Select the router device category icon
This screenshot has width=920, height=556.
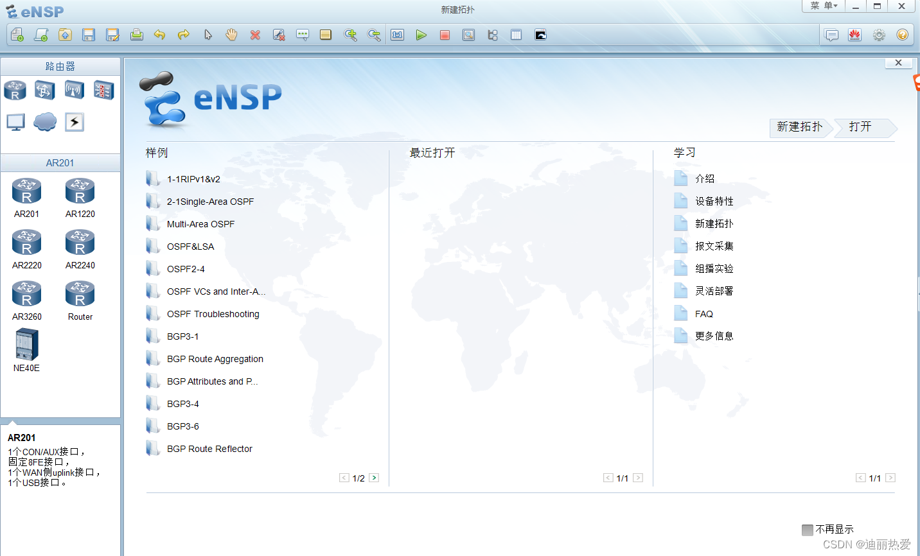pos(15,90)
